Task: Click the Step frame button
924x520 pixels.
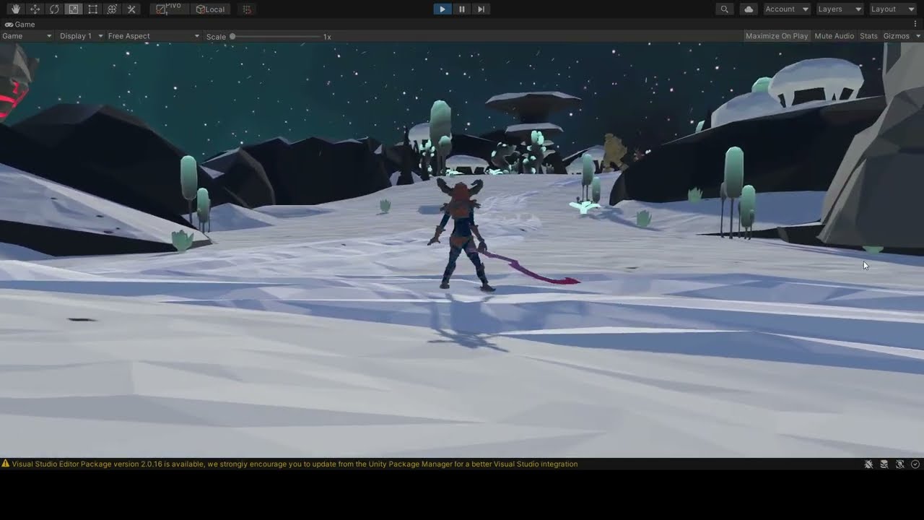Action: 481,9
